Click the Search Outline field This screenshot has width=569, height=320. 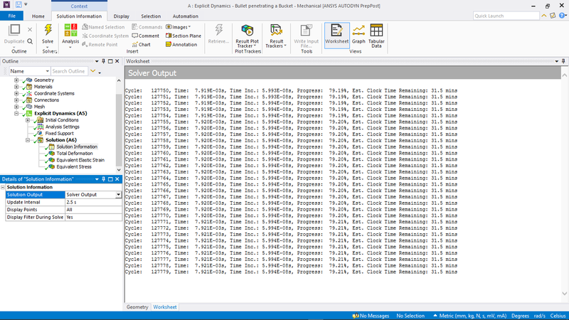[x=69, y=71]
